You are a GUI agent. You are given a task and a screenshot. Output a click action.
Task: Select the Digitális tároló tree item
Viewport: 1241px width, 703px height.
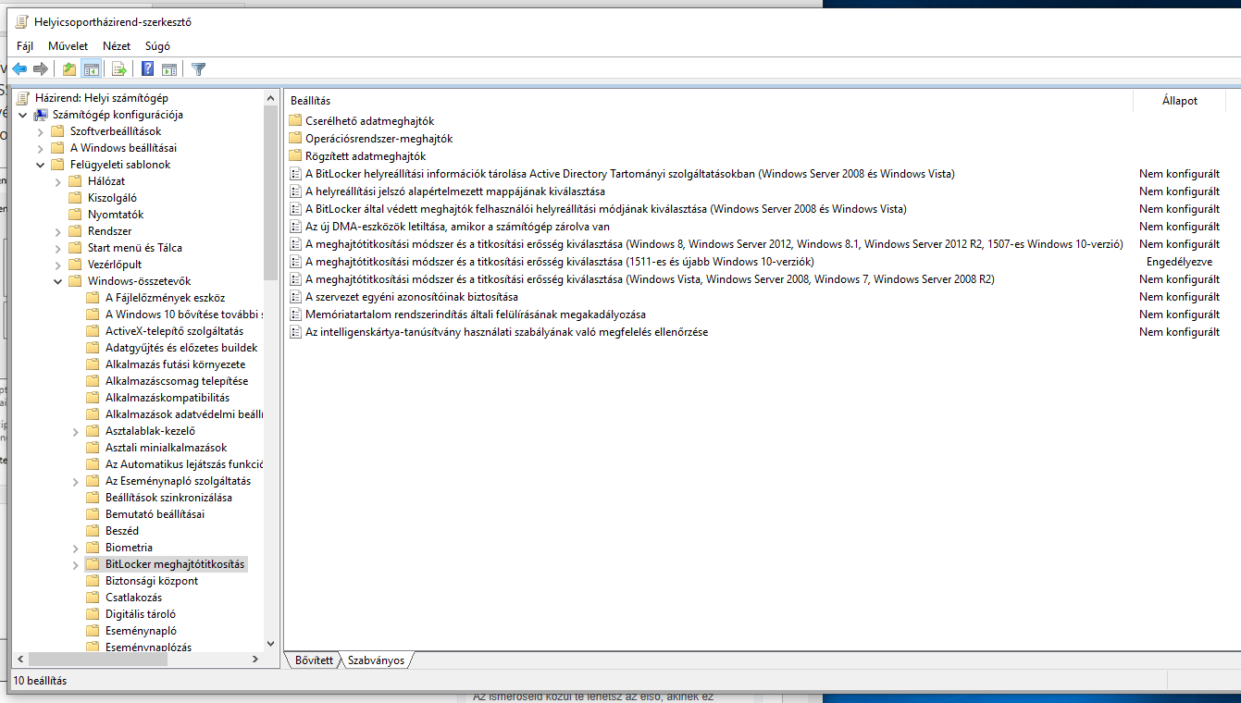141,614
